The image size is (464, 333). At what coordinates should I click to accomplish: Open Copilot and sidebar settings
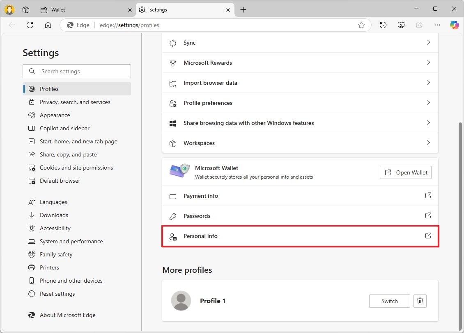point(77,129)
